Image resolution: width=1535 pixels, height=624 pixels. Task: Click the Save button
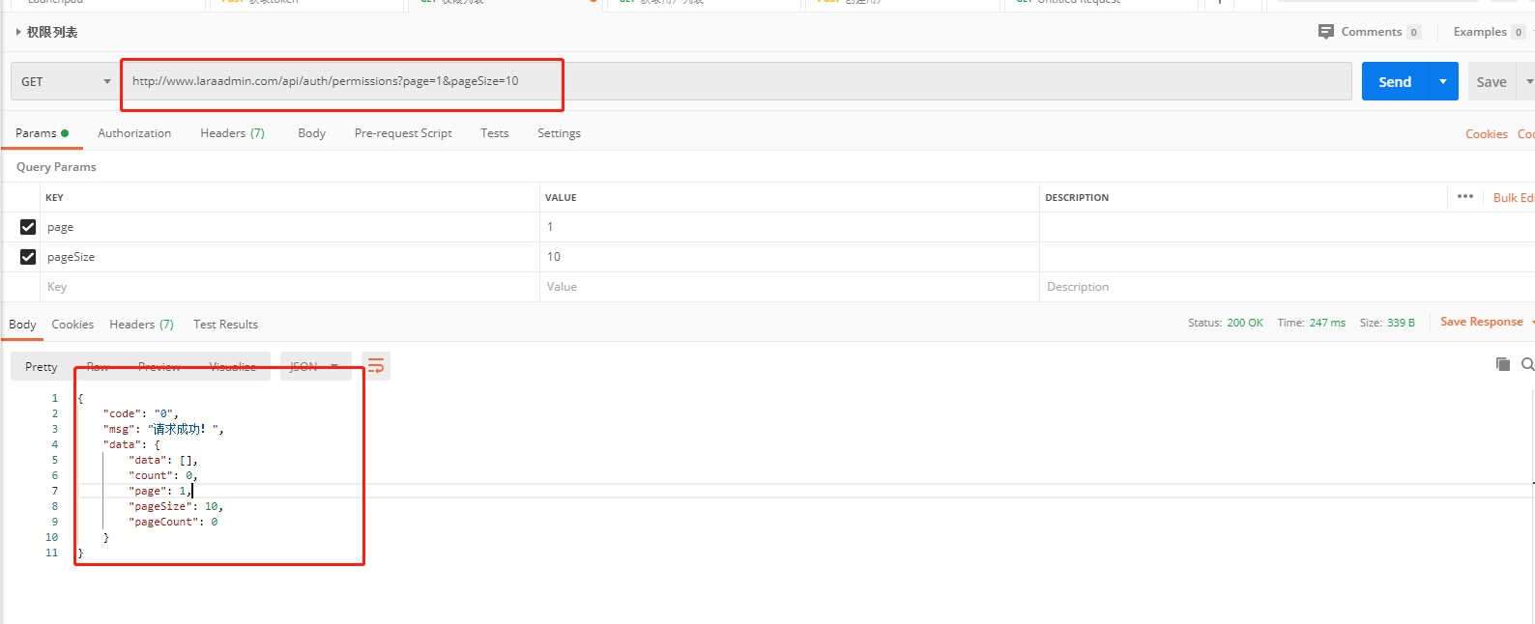(x=1491, y=82)
